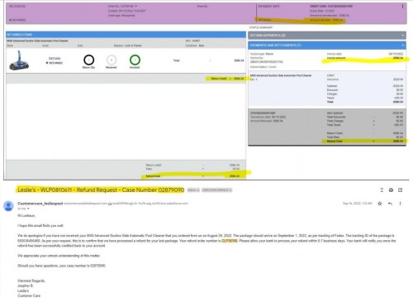Click the 'STATUS SUMMARY' label
Viewport: 413px width, 298px height.
pyautogui.click(x=261, y=27)
